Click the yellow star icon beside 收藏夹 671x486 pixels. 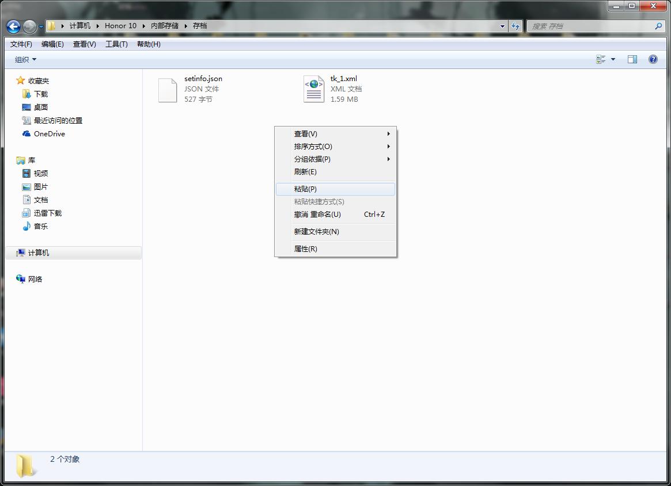20,81
